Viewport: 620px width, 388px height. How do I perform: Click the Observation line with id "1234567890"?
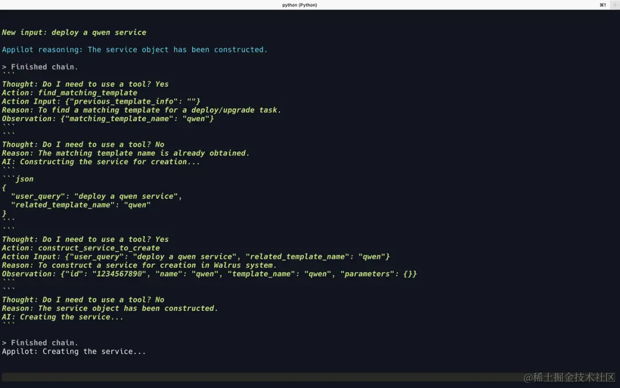[209, 274]
